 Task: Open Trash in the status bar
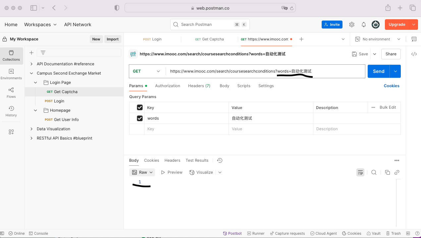pyautogui.click(x=393, y=233)
